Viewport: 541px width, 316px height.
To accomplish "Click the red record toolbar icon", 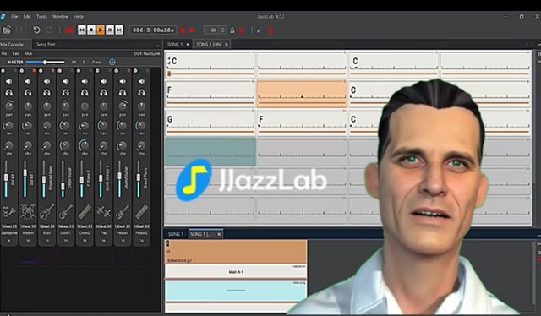I will (69, 30).
